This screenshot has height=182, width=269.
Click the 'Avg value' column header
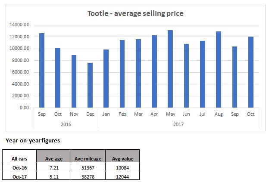(122, 158)
